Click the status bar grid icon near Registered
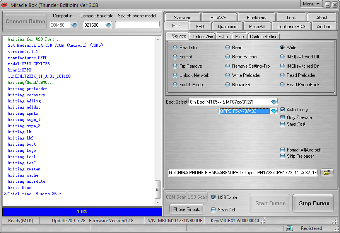 tap(289, 228)
